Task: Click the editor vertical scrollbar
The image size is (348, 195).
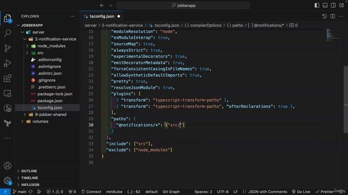Action: [x=346, y=100]
